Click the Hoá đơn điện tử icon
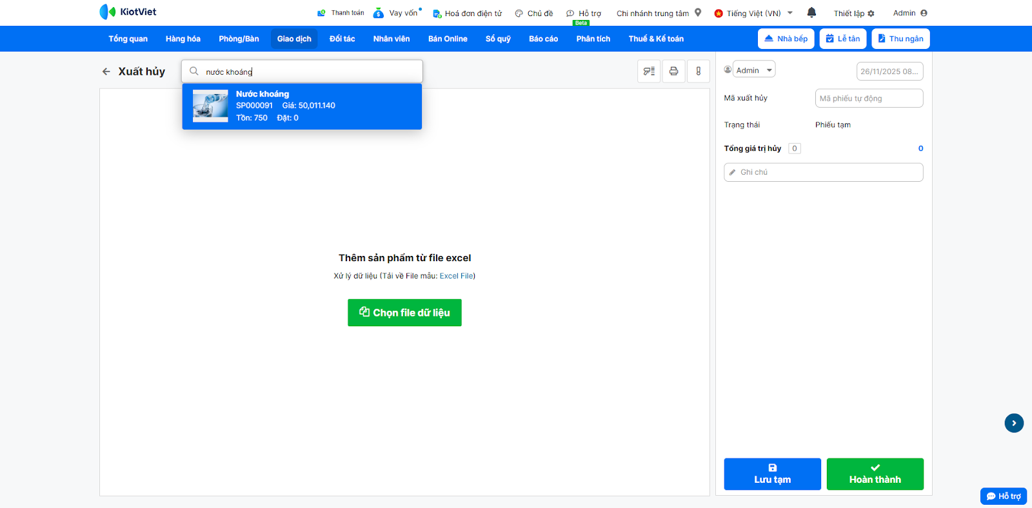This screenshot has height=508, width=1032. 437,14
